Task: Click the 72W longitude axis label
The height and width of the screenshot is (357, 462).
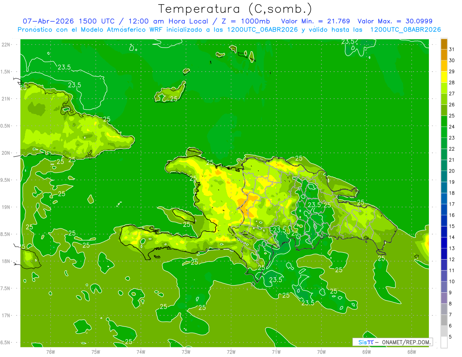Action: [231, 352]
